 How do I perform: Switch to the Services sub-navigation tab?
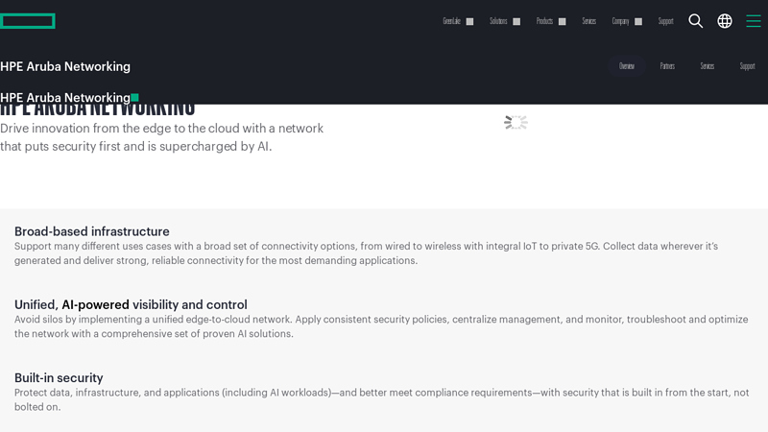tap(707, 66)
